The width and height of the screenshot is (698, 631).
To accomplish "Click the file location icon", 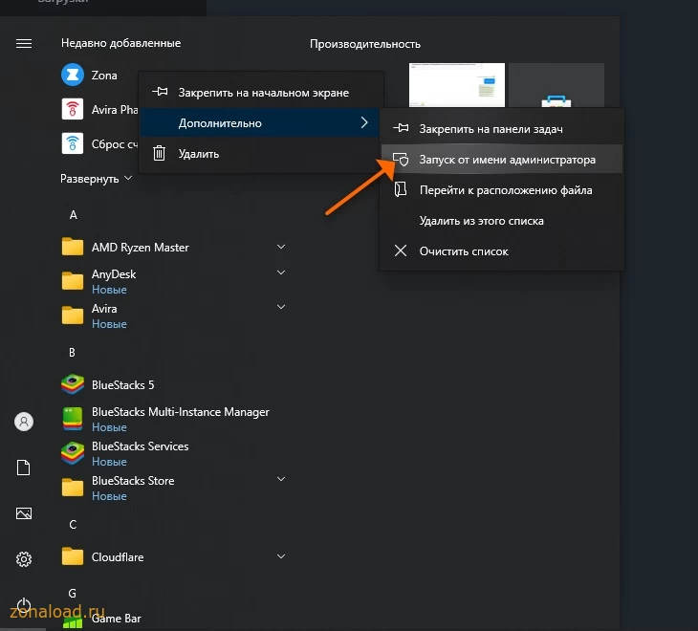I will pyautogui.click(x=401, y=189).
